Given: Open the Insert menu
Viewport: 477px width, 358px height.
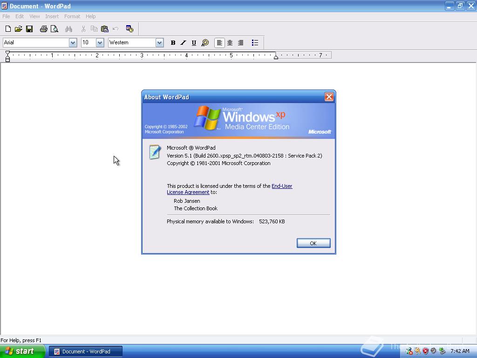Looking at the screenshot, I should point(52,16).
